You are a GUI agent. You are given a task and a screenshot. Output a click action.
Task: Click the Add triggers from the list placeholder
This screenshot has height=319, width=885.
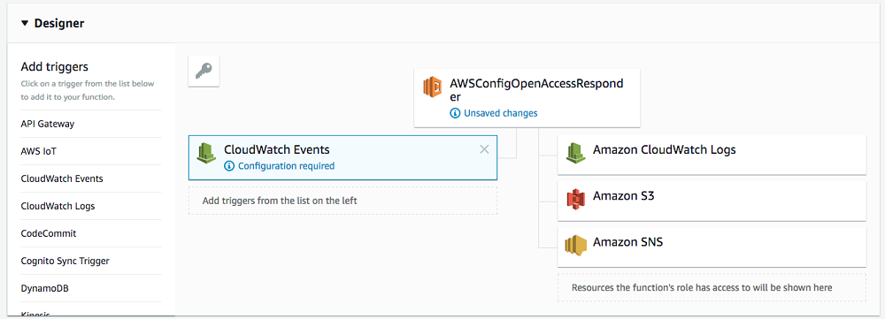[x=342, y=201]
